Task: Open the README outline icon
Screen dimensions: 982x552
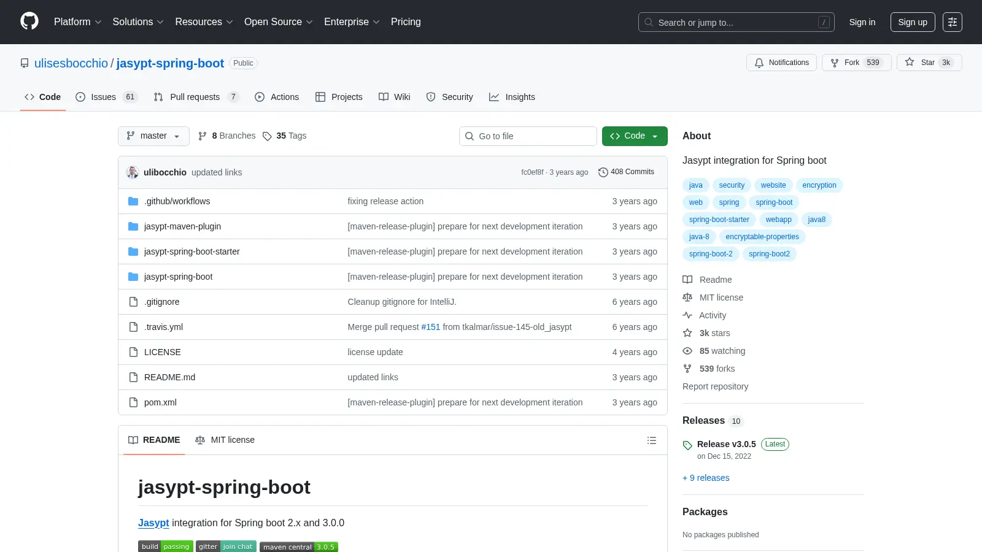Action: click(652, 440)
